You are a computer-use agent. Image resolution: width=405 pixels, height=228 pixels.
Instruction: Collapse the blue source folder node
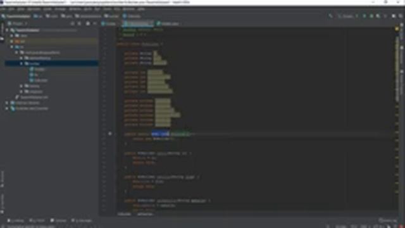click(11, 47)
